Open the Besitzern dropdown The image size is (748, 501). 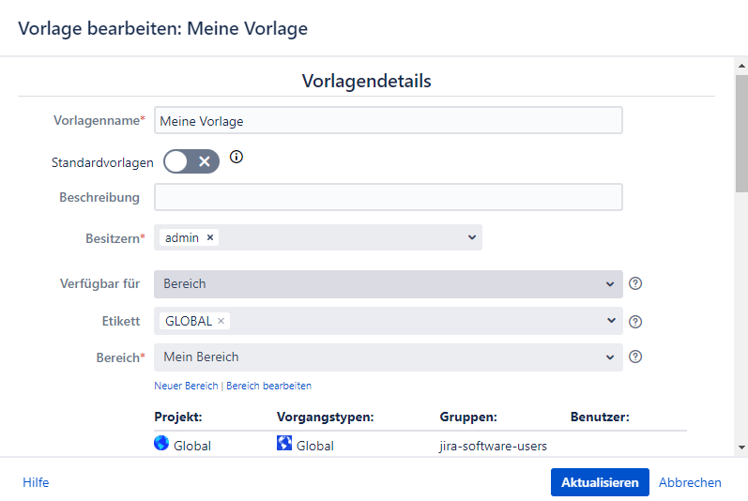471,237
